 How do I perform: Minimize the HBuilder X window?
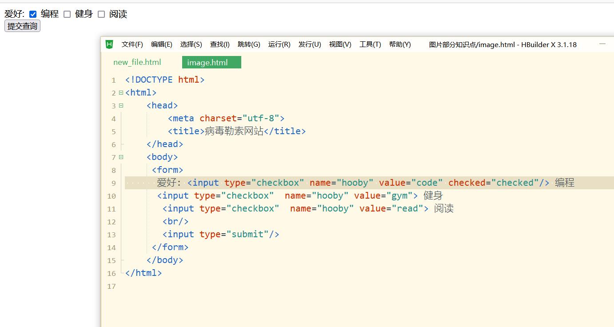point(602,44)
